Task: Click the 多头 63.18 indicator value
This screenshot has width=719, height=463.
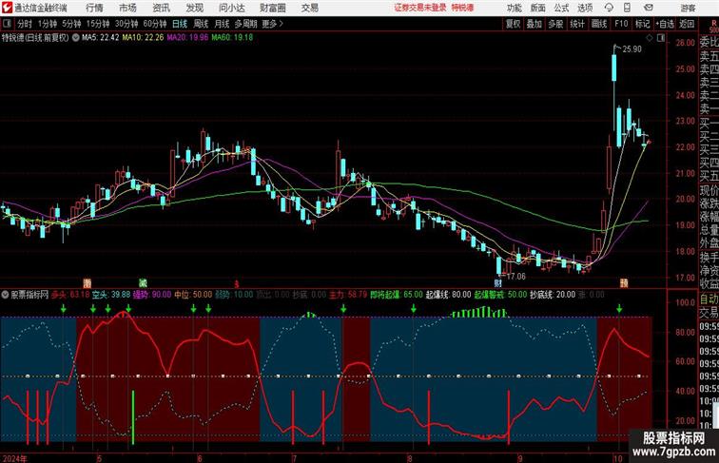Action: [x=70, y=295]
